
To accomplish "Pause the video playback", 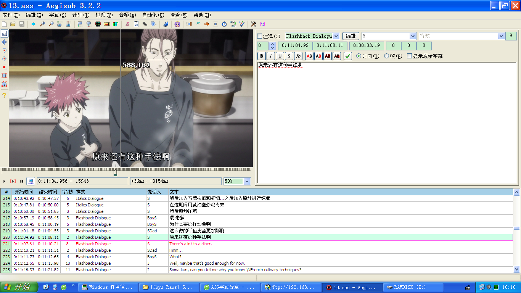I will point(22,181).
